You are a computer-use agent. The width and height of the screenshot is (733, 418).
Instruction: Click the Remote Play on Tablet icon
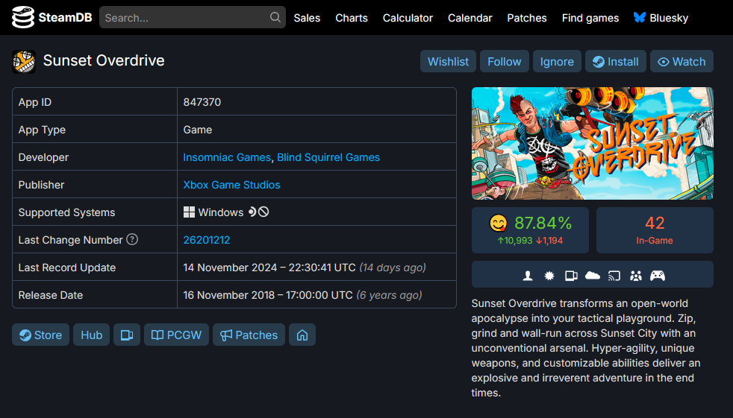(x=571, y=276)
